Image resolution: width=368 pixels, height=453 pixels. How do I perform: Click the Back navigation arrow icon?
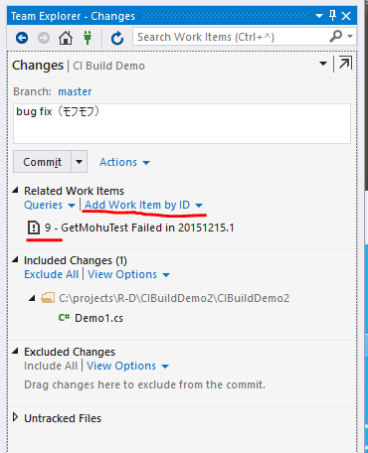(x=22, y=38)
